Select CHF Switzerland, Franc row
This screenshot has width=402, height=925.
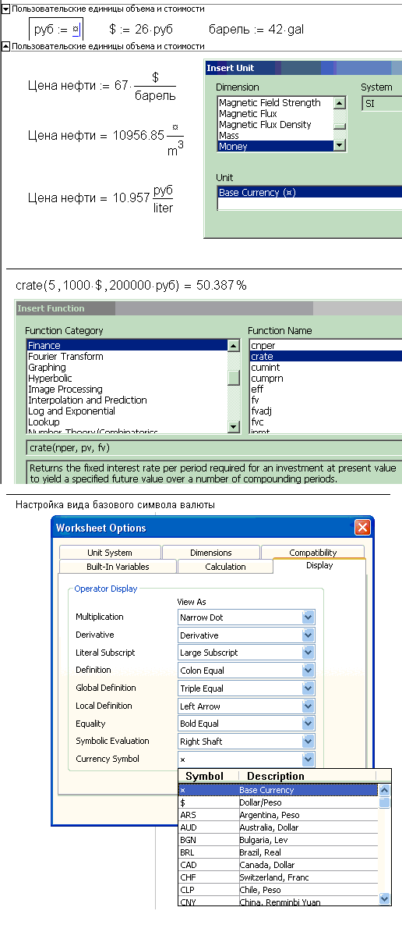[278, 877]
